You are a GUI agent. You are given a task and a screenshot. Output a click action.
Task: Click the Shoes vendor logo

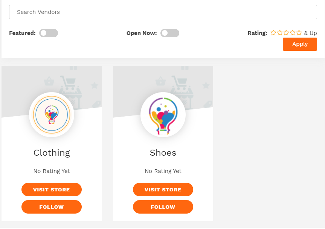coord(163,115)
